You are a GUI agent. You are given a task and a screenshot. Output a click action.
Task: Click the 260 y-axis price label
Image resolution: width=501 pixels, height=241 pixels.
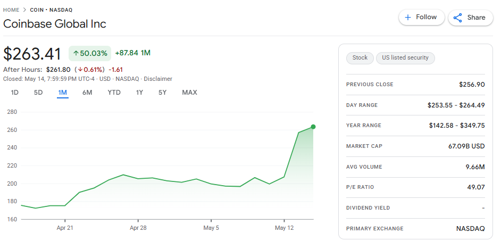click(x=12, y=130)
